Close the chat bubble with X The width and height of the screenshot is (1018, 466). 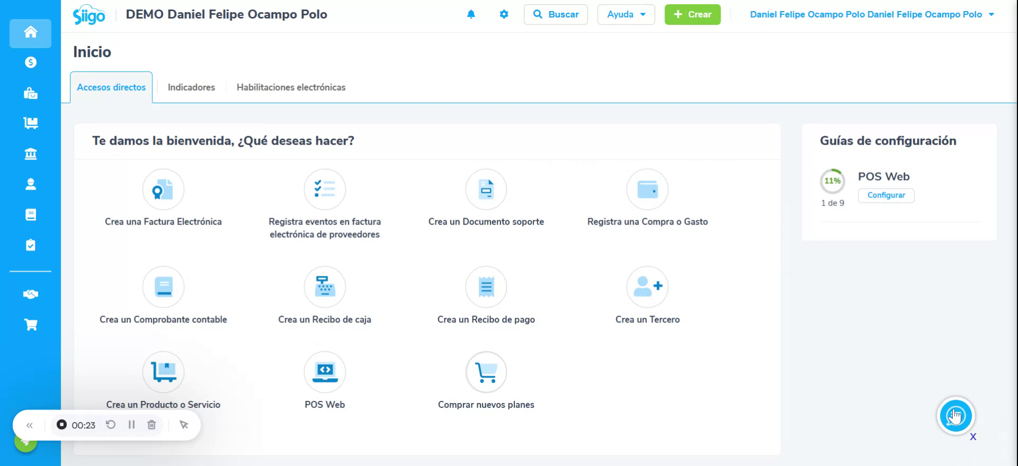[x=973, y=437]
